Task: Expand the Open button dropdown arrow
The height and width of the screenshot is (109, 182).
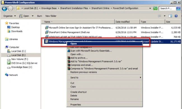Action: (x=32, y=16)
